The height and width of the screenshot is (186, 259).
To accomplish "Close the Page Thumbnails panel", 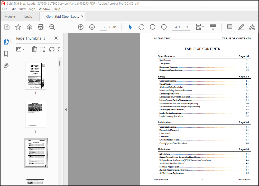I will click(x=56, y=38).
